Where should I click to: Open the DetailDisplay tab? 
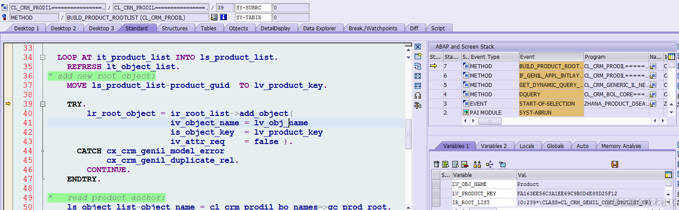(x=276, y=28)
